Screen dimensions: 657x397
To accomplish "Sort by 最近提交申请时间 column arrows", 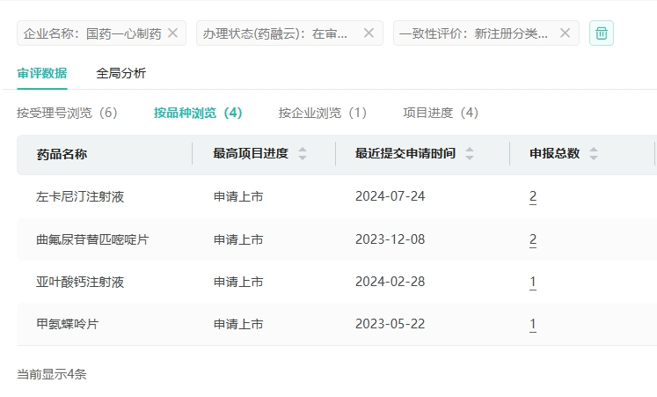I will coord(470,154).
